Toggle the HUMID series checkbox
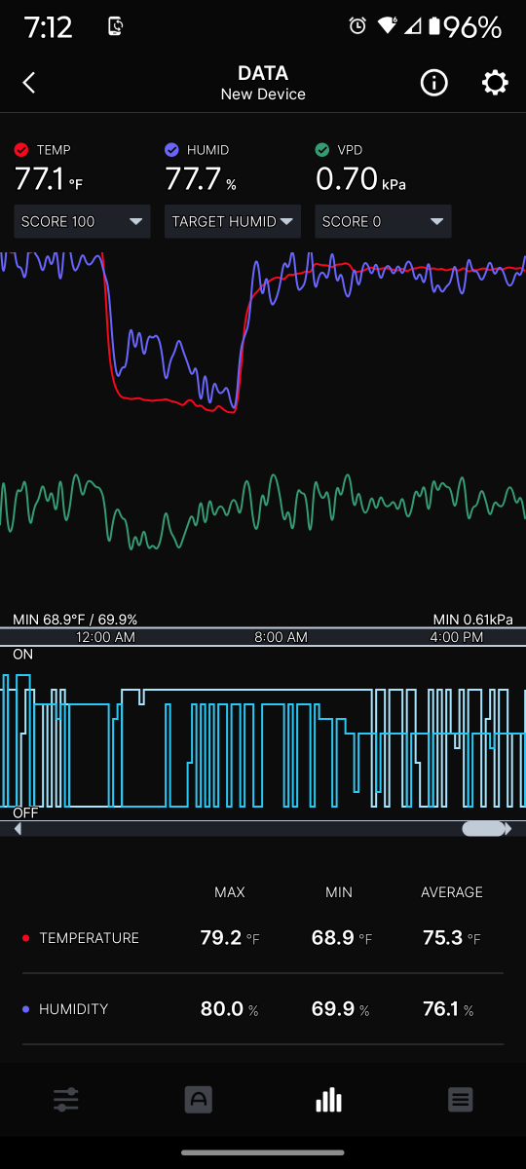 (x=171, y=150)
